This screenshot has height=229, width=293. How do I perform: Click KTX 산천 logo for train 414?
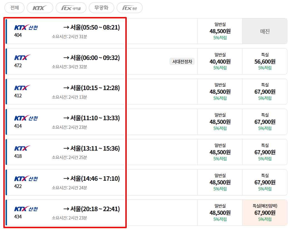click(26, 118)
